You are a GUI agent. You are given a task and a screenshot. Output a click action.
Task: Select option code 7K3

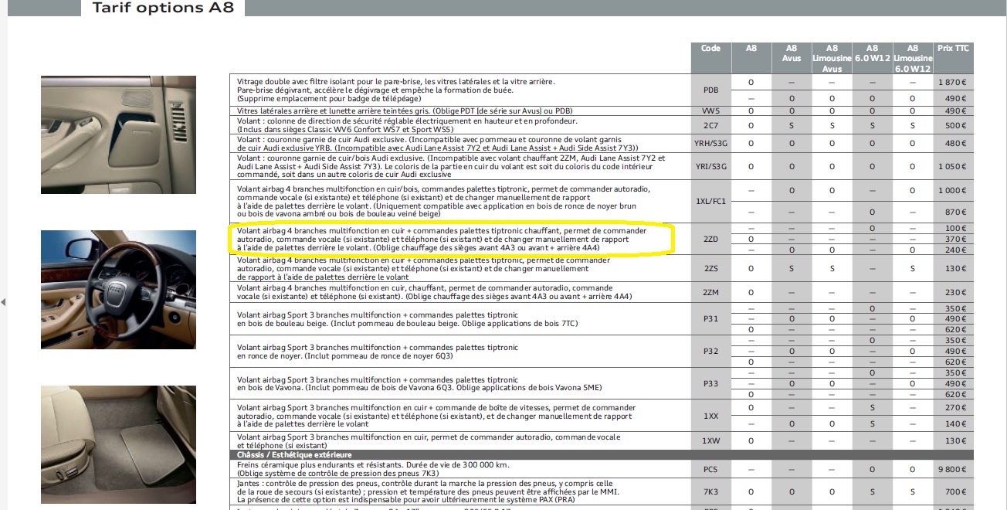click(x=710, y=491)
